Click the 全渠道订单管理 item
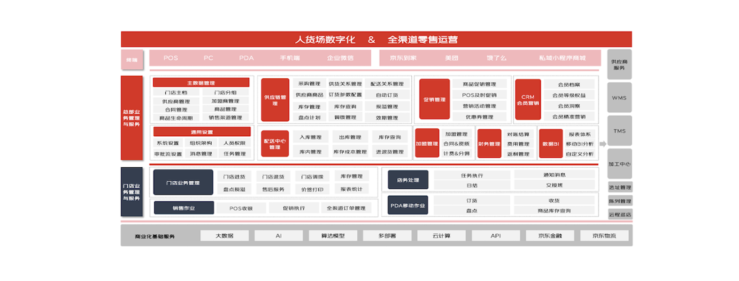 pos(346,208)
